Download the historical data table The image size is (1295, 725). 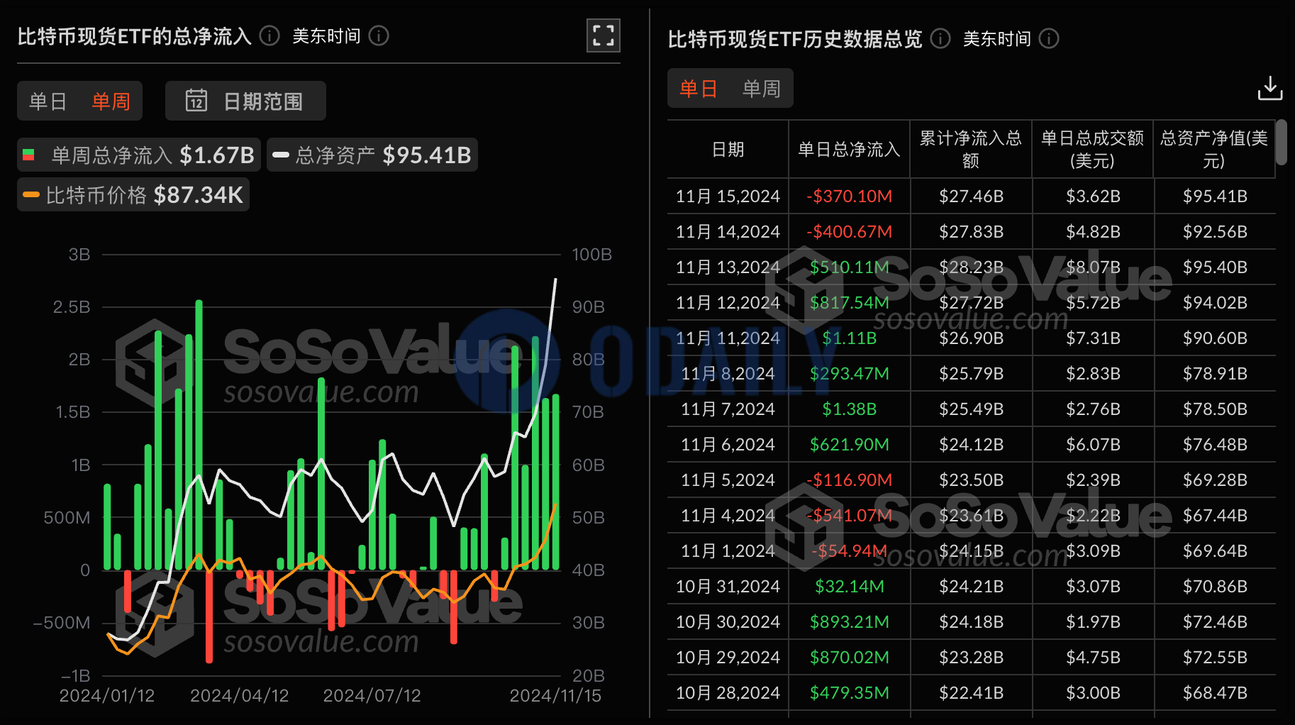(x=1269, y=89)
